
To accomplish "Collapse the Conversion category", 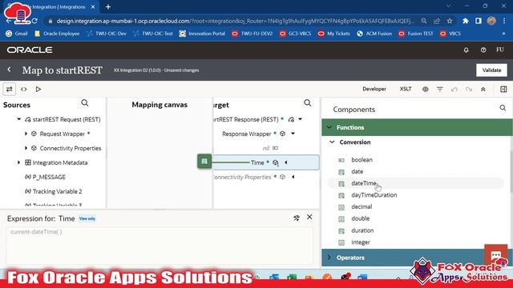I will pos(332,142).
